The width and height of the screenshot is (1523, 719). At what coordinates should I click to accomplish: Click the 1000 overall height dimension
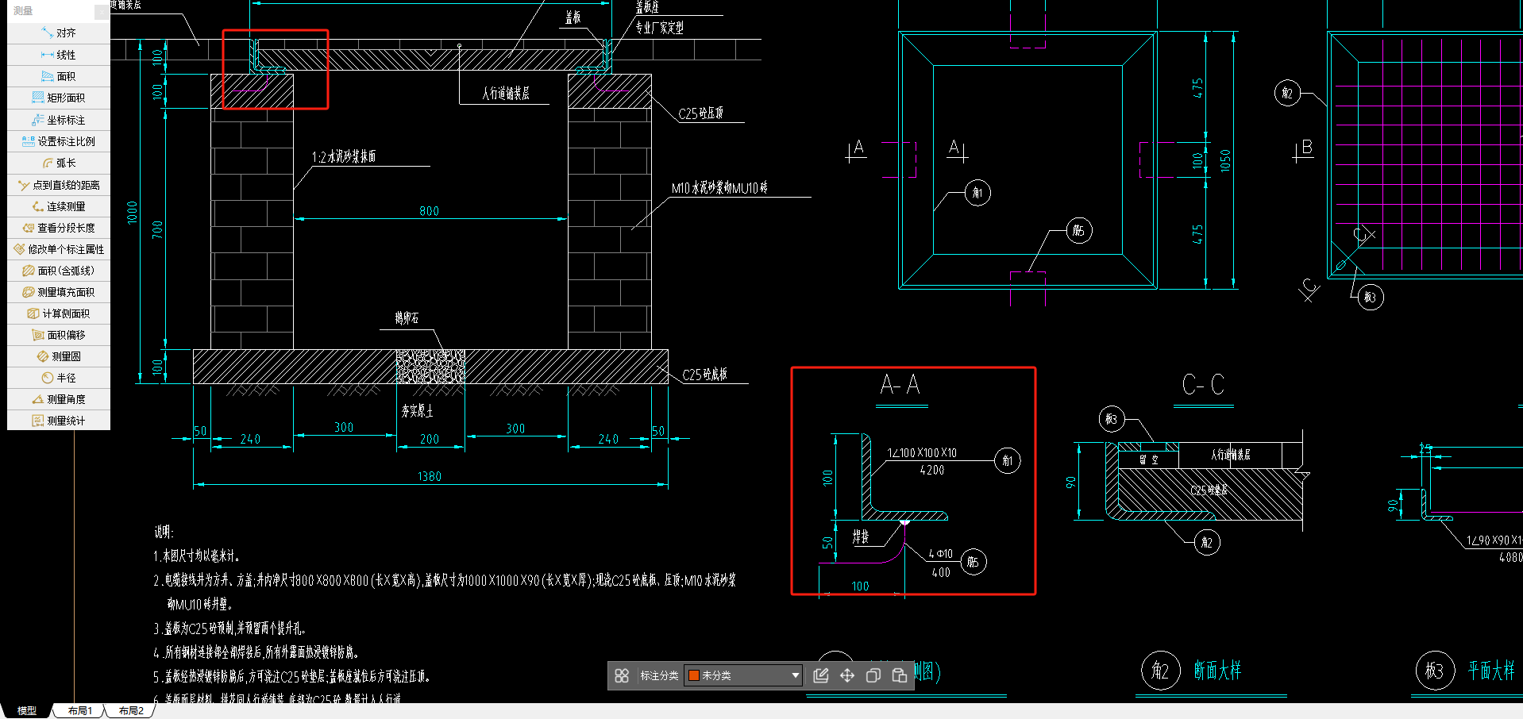(133, 213)
